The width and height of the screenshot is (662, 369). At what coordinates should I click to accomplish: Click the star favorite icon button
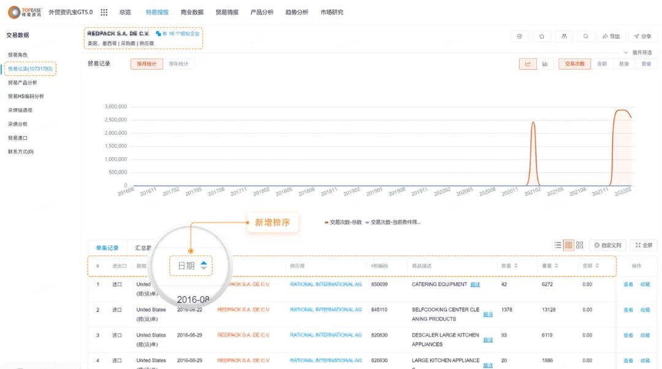542,36
